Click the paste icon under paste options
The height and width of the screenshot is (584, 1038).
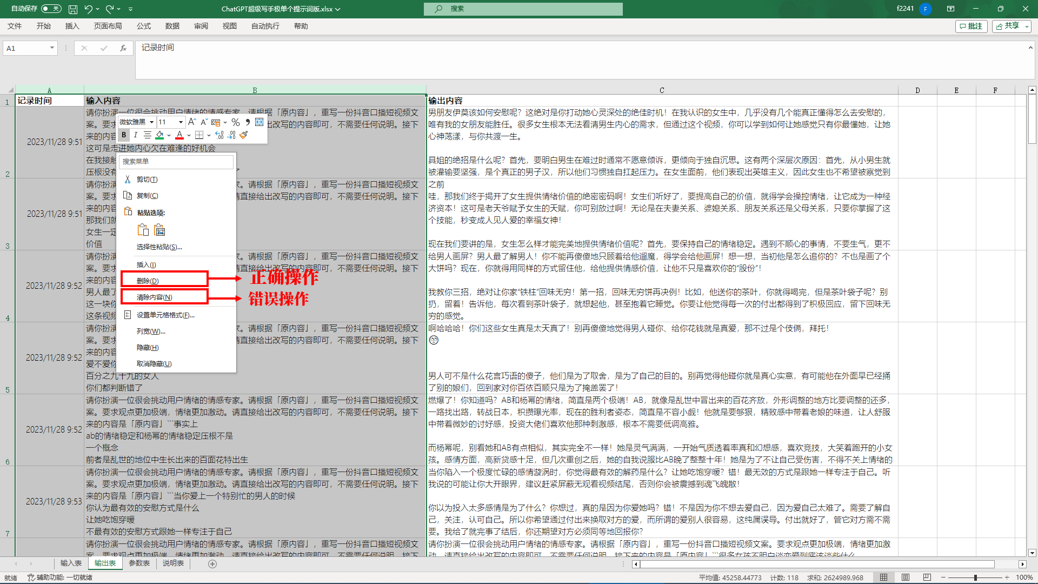pos(143,230)
